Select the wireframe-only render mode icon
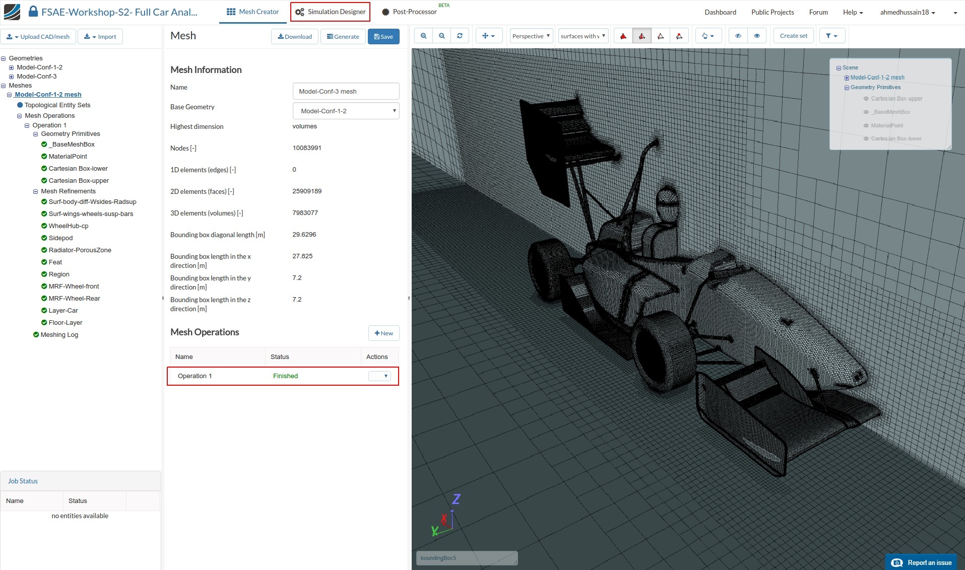Screen dimensions: 965x570 [660, 36]
